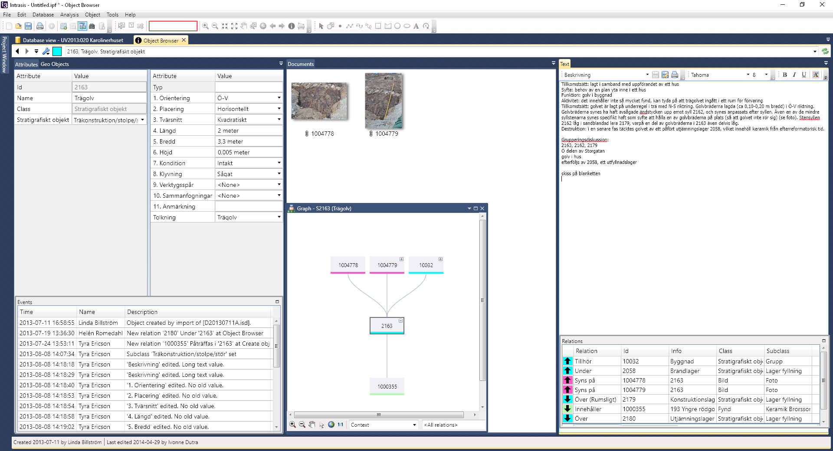Toggle Underline text formatting
Image resolution: width=833 pixels, height=451 pixels.
803,75
